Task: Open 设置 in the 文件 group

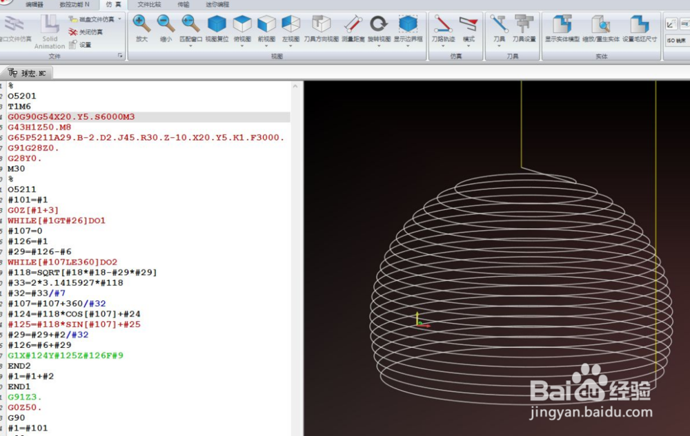Action: tap(80, 45)
